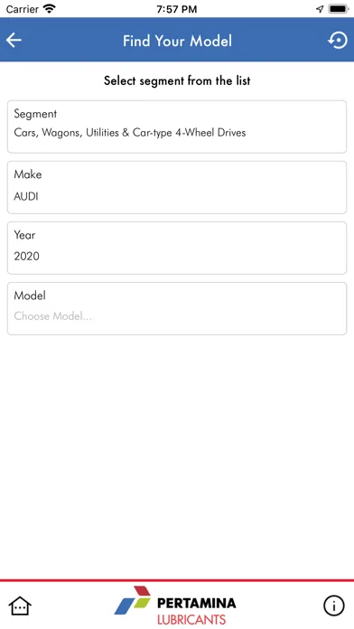Click the Wi-Fi status icon
Screen dimensions: 354x629
point(50,9)
